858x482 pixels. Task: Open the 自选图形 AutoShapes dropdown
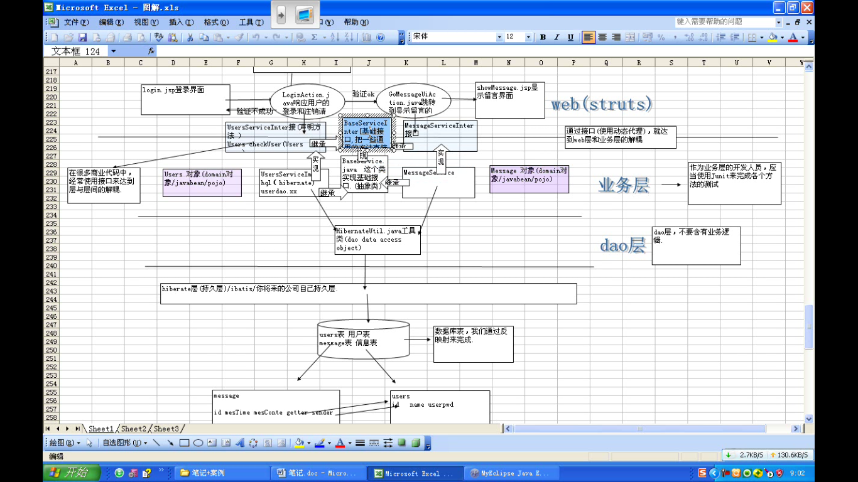(x=126, y=443)
